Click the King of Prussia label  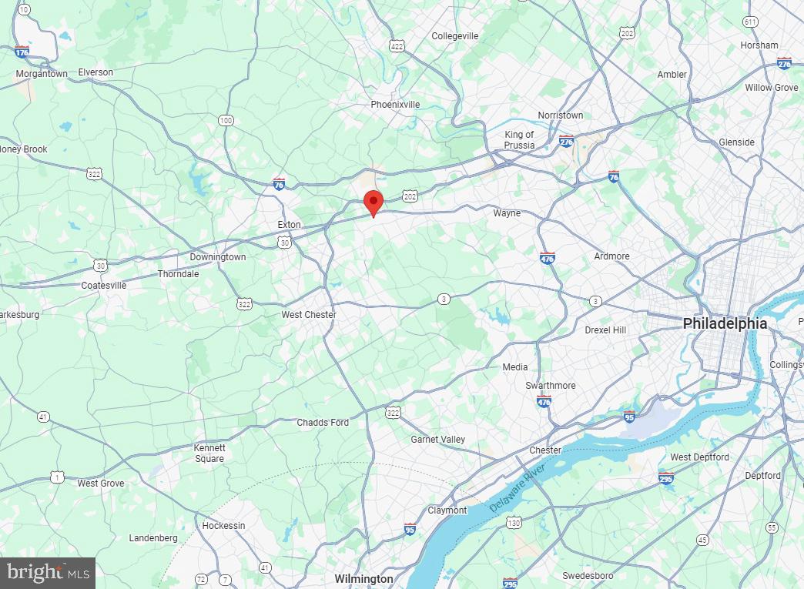pyautogui.click(x=519, y=140)
